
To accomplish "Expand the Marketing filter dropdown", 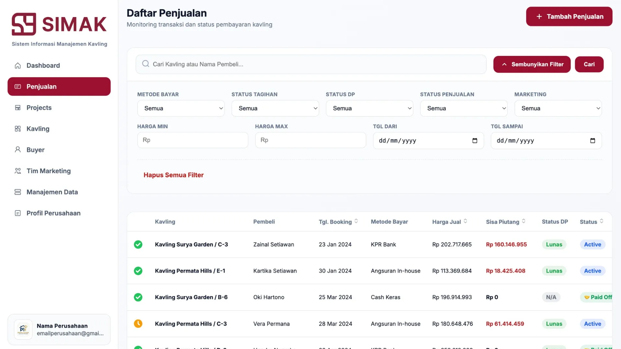I will click(x=558, y=108).
